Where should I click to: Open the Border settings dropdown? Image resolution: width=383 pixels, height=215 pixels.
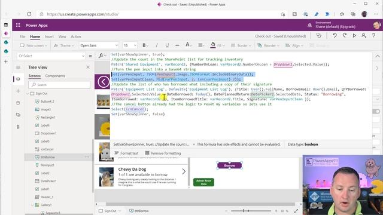click(241, 45)
